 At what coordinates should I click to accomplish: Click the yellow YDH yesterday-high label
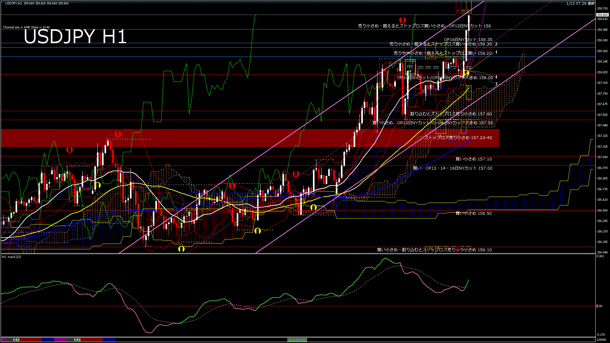coord(441,55)
